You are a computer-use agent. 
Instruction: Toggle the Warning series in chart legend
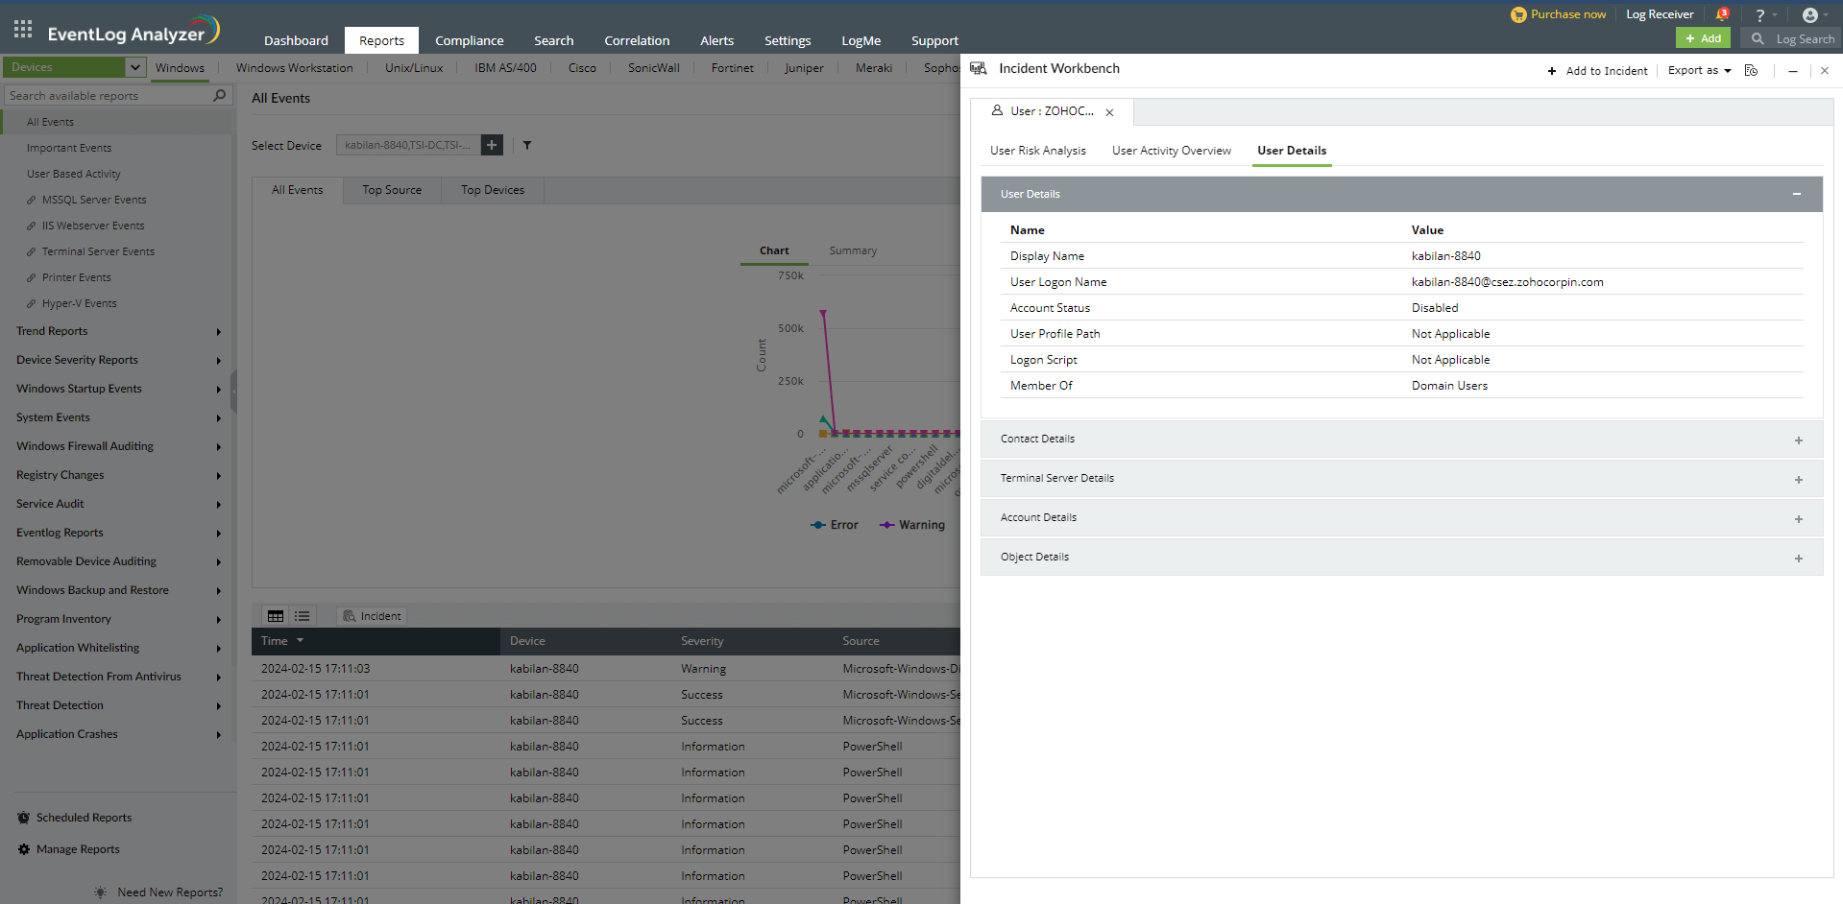[x=912, y=525]
